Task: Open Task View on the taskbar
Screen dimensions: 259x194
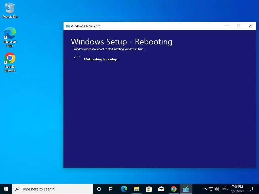Action: coord(111,189)
